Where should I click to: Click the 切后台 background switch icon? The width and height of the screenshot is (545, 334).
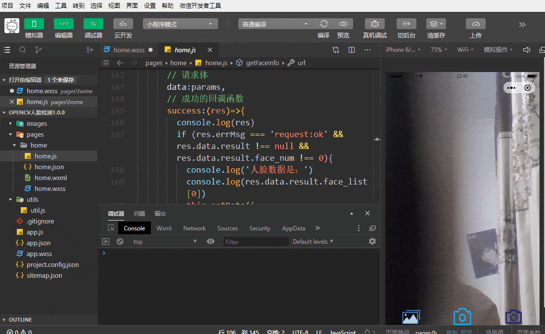point(407,24)
